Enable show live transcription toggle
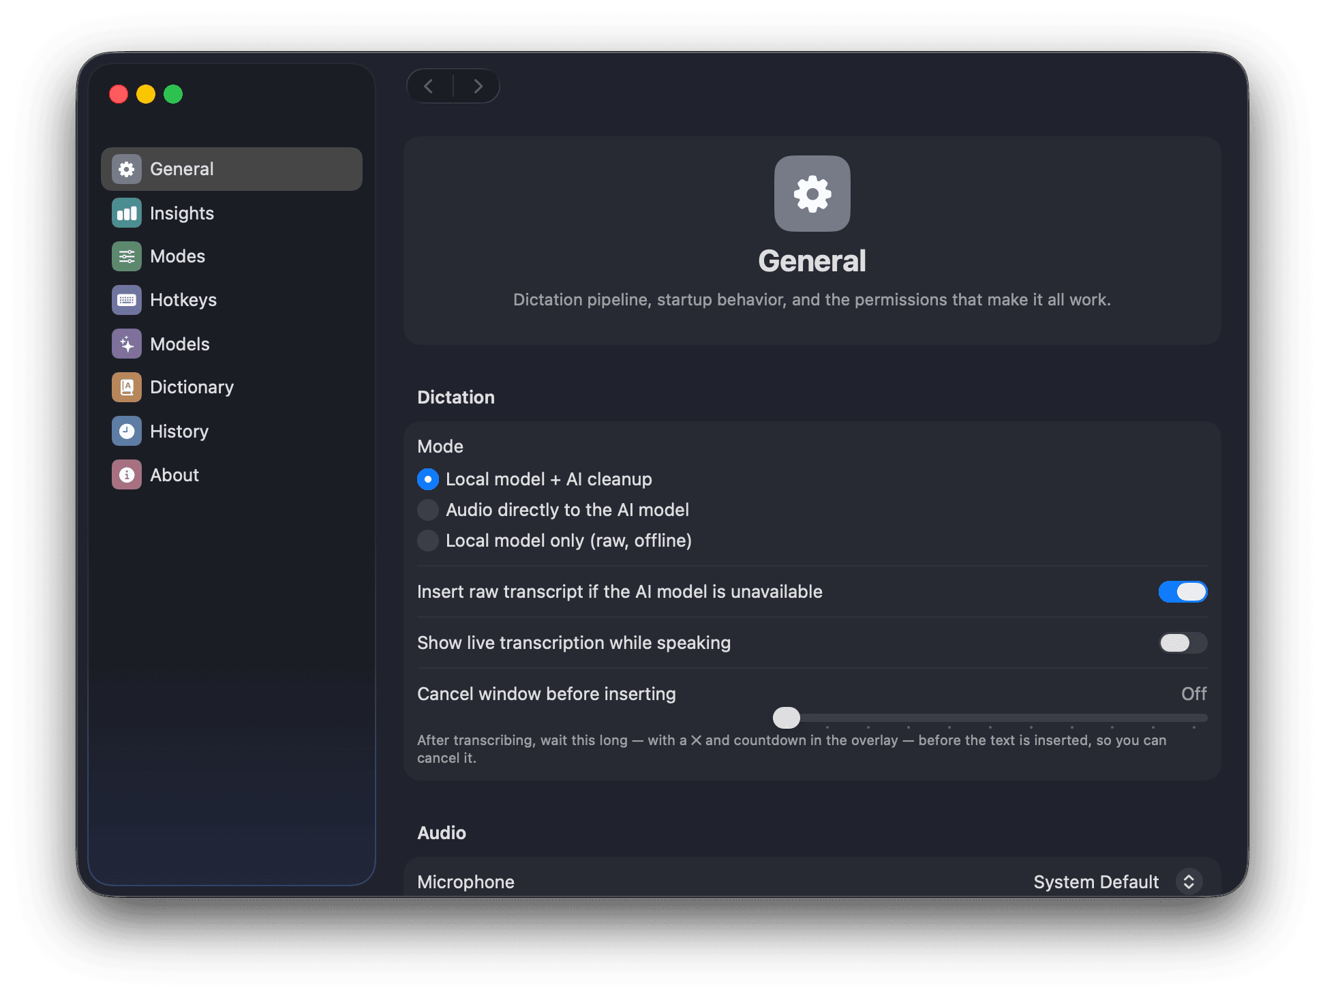Image resolution: width=1325 pixels, height=998 pixels. pyautogui.click(x=1183, y=643)
